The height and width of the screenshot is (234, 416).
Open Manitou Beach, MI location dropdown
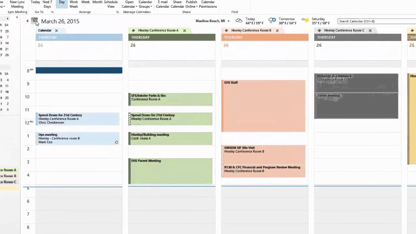point(228,21)
